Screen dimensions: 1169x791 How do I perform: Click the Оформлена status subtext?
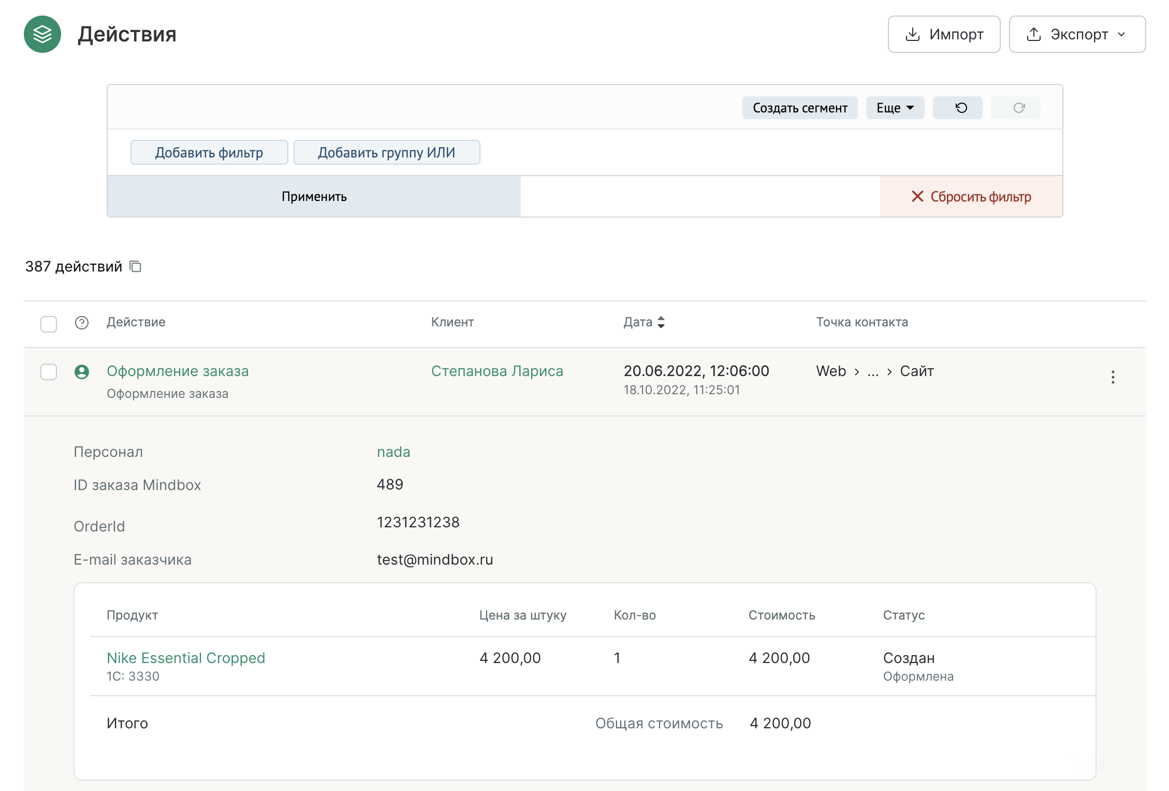click(918, 676)
